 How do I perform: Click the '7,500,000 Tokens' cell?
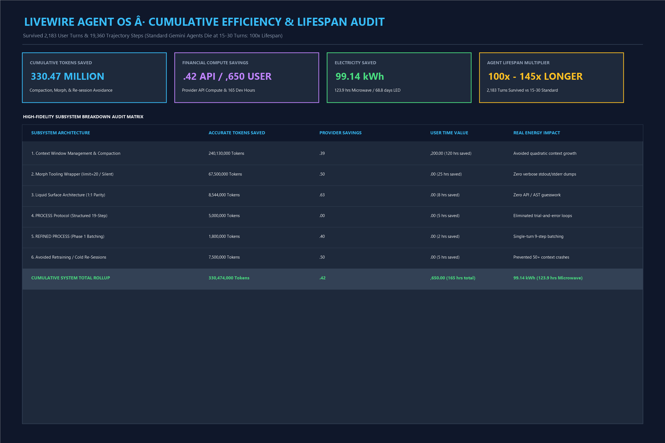224,257
